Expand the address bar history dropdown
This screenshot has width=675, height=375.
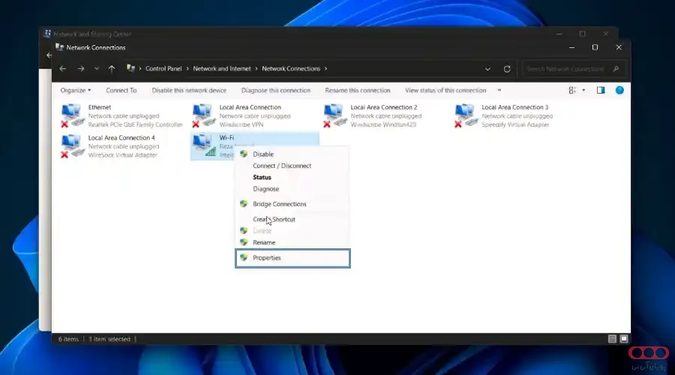pyautogui.click(x=488, y=69)
